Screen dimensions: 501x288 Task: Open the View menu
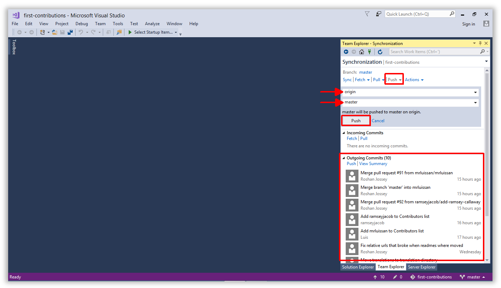click(44, 24)
